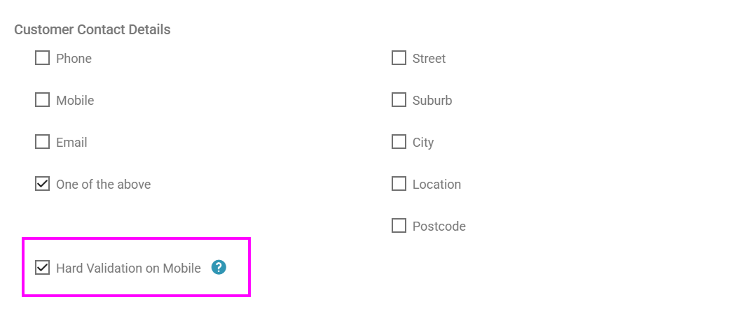Click the Street label text
Image resolution: width=730 pixels, height=309 pixels.
[429, 59]
